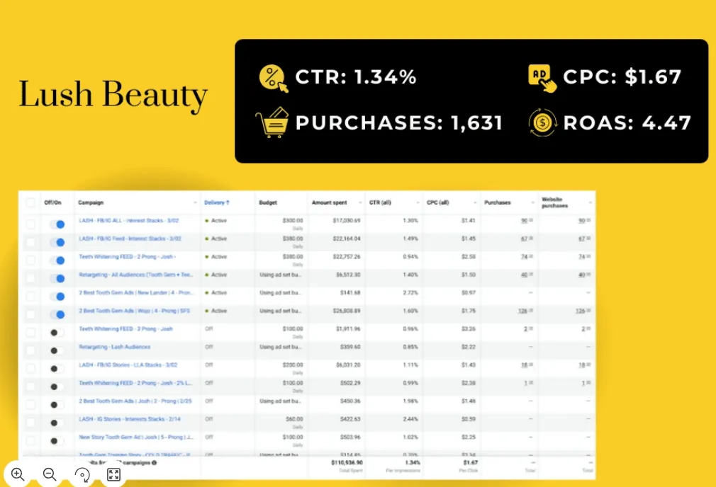Click the rotate image icon
Image resolution: width=716 pixels, height=487 pixels.
(x=82, y=475)
